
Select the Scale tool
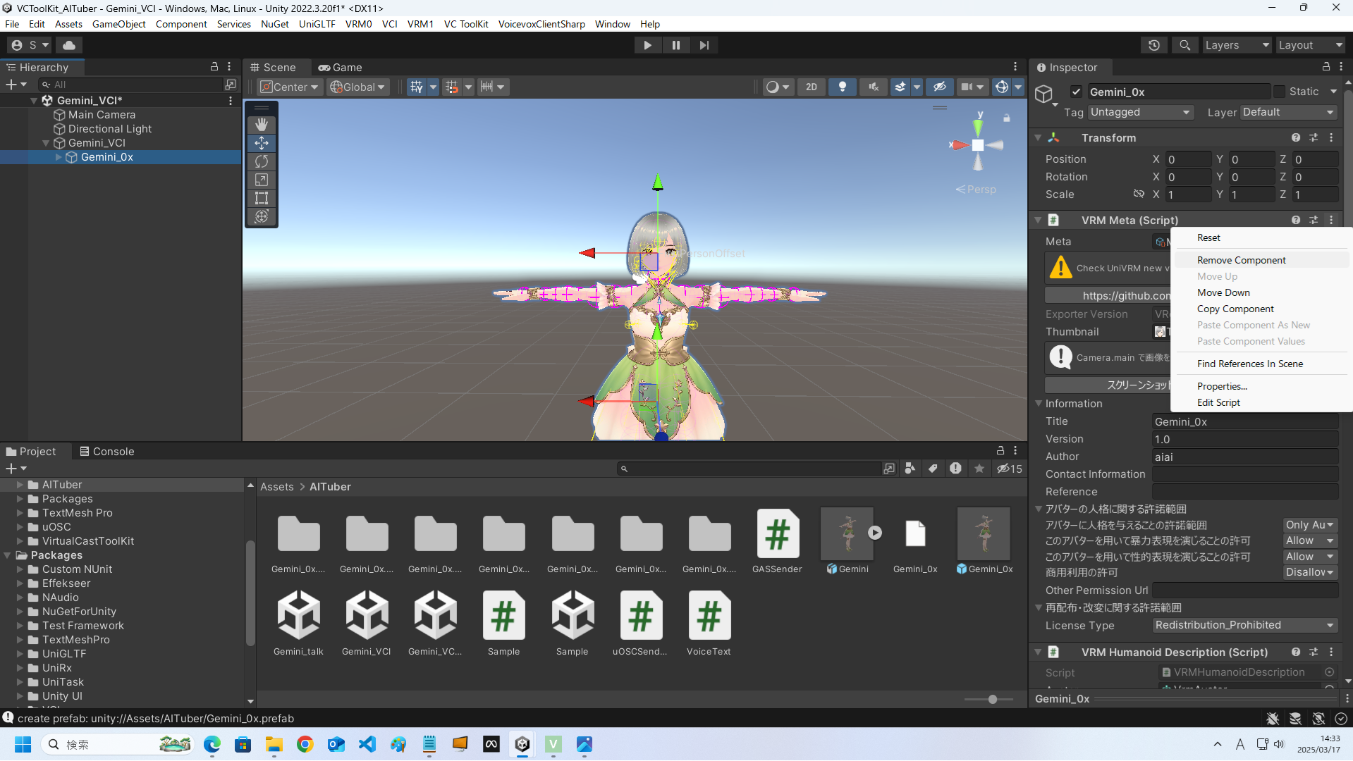pyautogui.click(x=262, y=180)
